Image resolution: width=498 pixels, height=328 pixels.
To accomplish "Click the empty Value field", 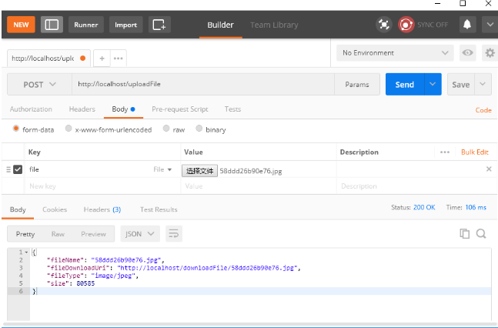I will pos(259,186).
